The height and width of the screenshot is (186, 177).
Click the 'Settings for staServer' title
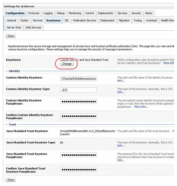[19, 6]
